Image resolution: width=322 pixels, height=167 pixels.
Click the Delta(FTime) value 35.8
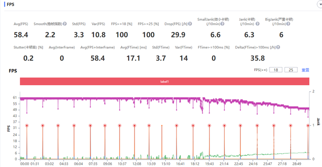click(258, 58)
